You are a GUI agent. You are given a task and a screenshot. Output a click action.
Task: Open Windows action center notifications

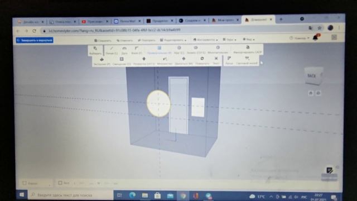coord(334,197)
